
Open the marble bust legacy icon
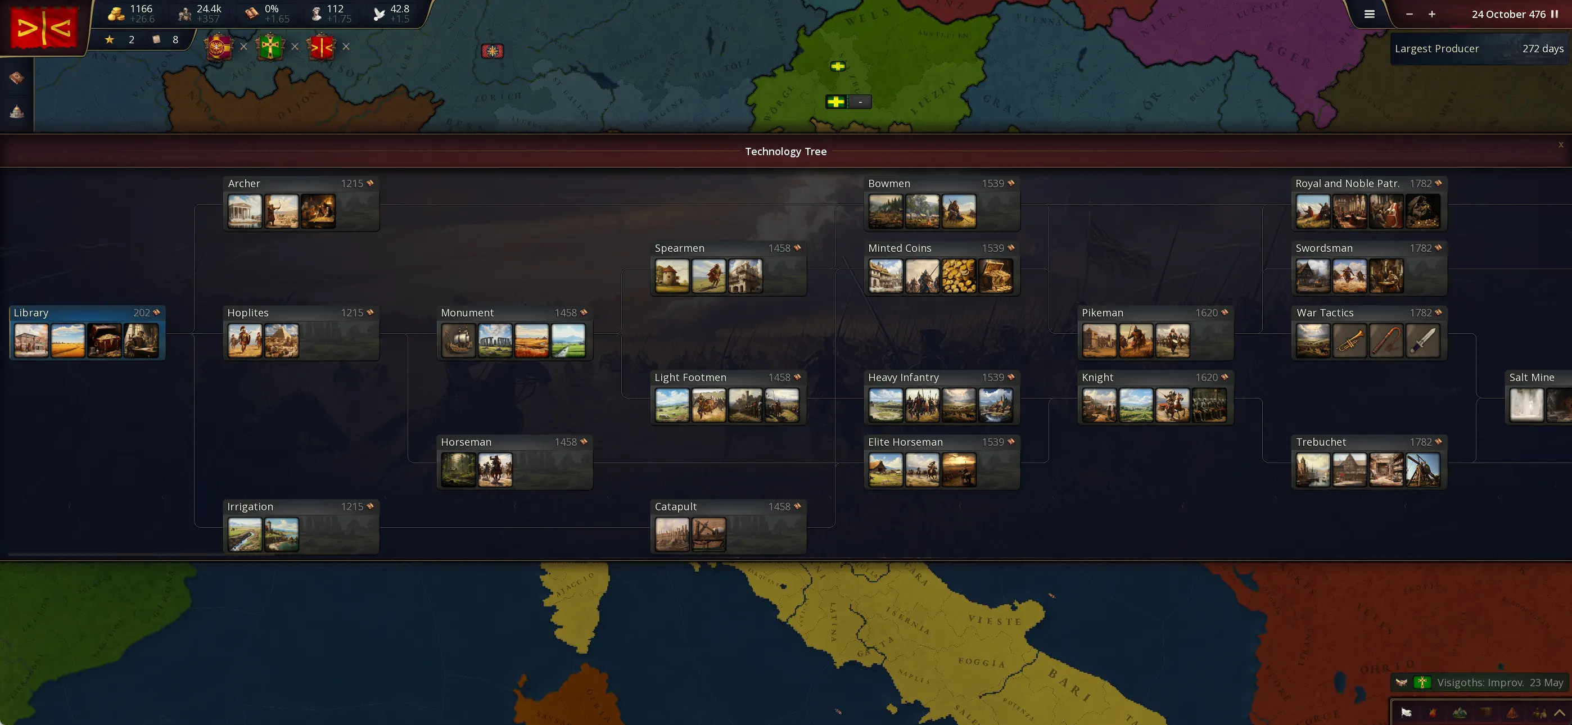click(x=316, y=13)
